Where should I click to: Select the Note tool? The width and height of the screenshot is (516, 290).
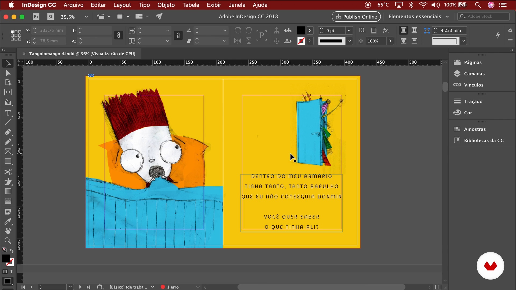click(x=8, y=212)
